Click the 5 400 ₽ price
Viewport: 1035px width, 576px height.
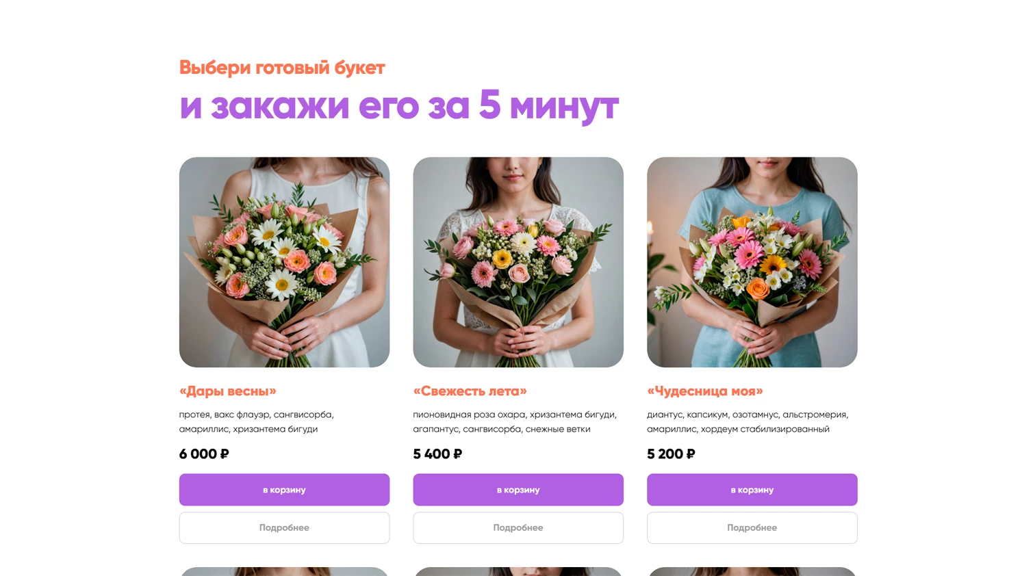437,454
